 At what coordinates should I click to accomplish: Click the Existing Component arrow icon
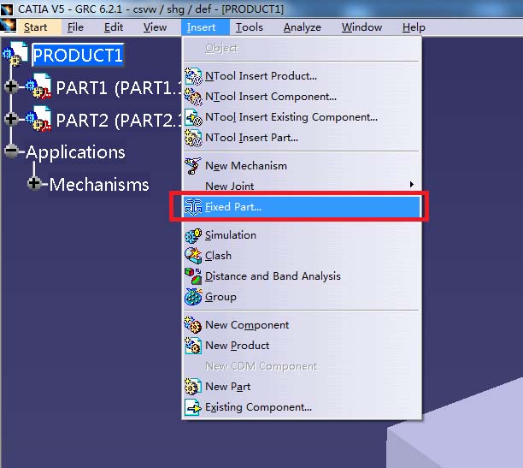pyautogui.click(x=193, y=407)
